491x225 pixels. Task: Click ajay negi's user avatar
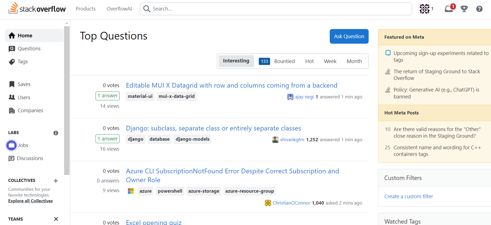pos(290,97)
